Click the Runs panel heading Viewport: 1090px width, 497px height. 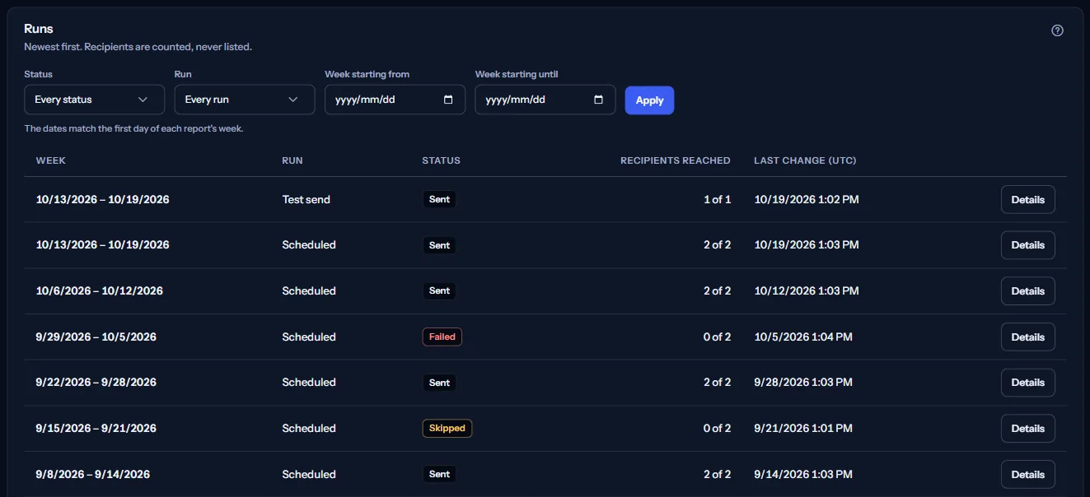coord(39,29)
